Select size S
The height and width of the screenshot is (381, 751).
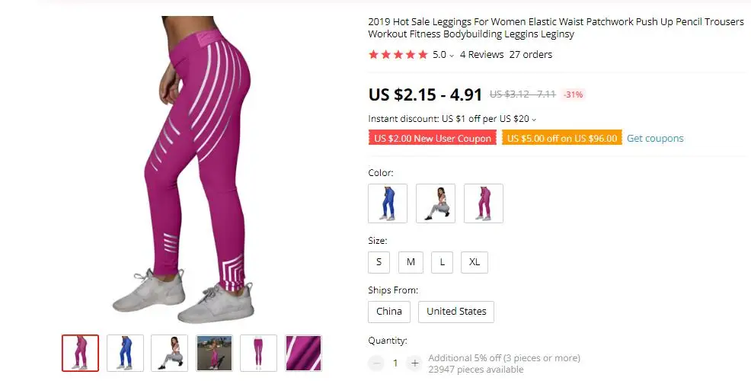coord(379,262)
